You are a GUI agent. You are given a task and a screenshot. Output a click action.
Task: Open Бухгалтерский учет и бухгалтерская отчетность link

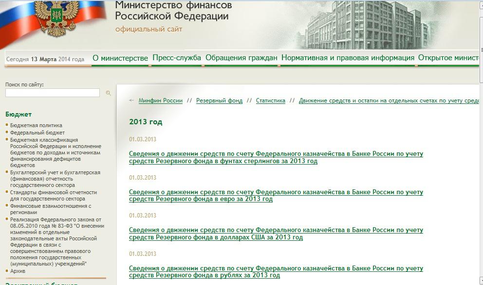coord(55,179)
